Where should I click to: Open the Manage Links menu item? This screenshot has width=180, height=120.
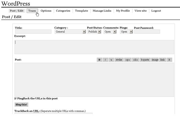[102, 11]
